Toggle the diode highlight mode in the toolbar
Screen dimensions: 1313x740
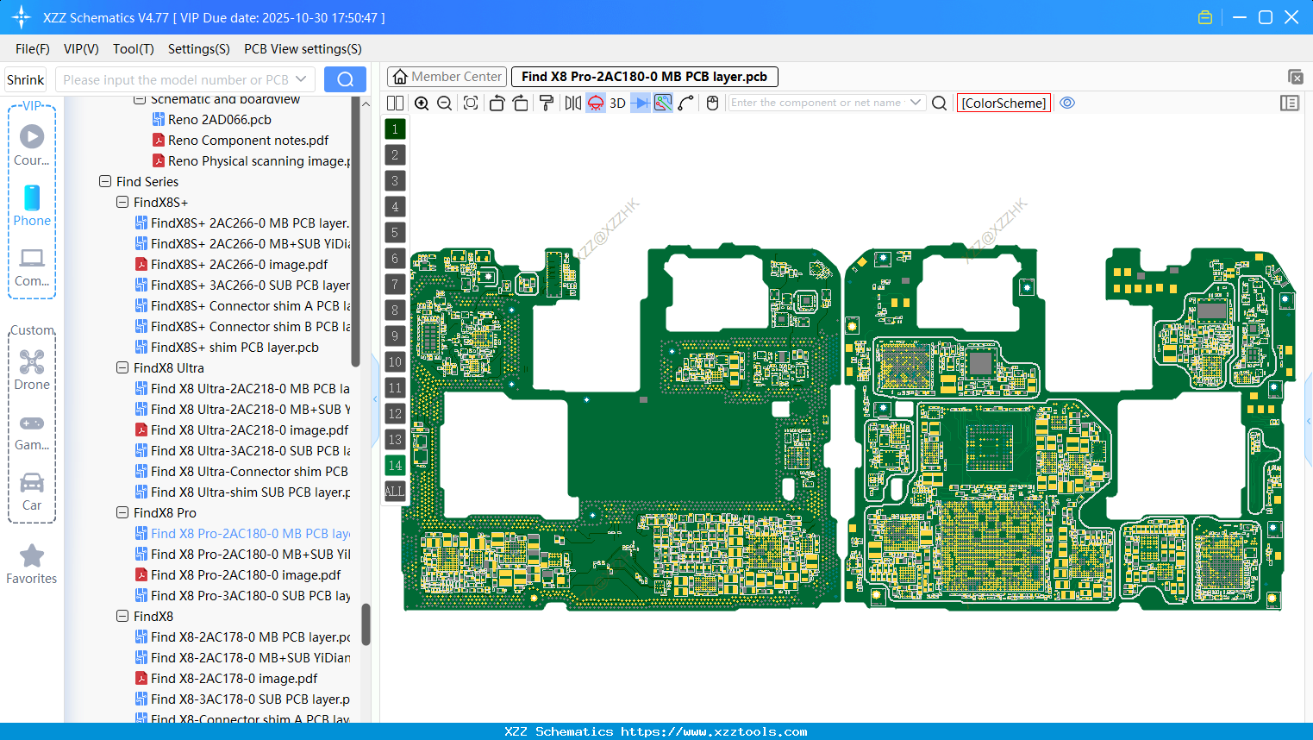click(x=639, y=103)
